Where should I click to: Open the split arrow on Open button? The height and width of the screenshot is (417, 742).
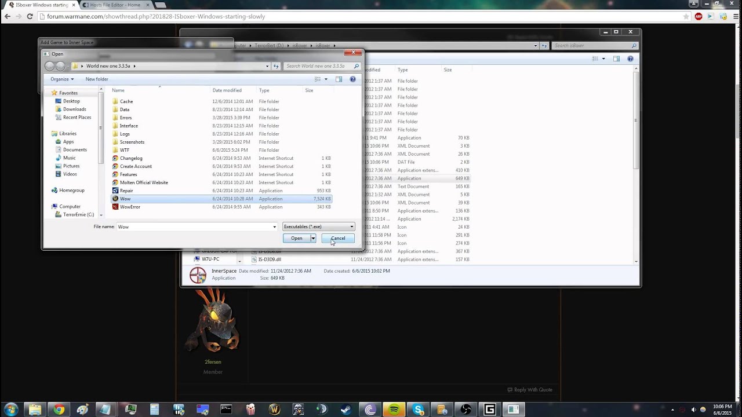(x=313, y=238)
